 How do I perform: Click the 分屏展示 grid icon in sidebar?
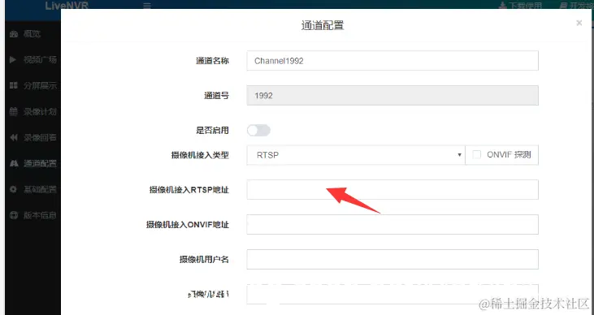[14, 85]
